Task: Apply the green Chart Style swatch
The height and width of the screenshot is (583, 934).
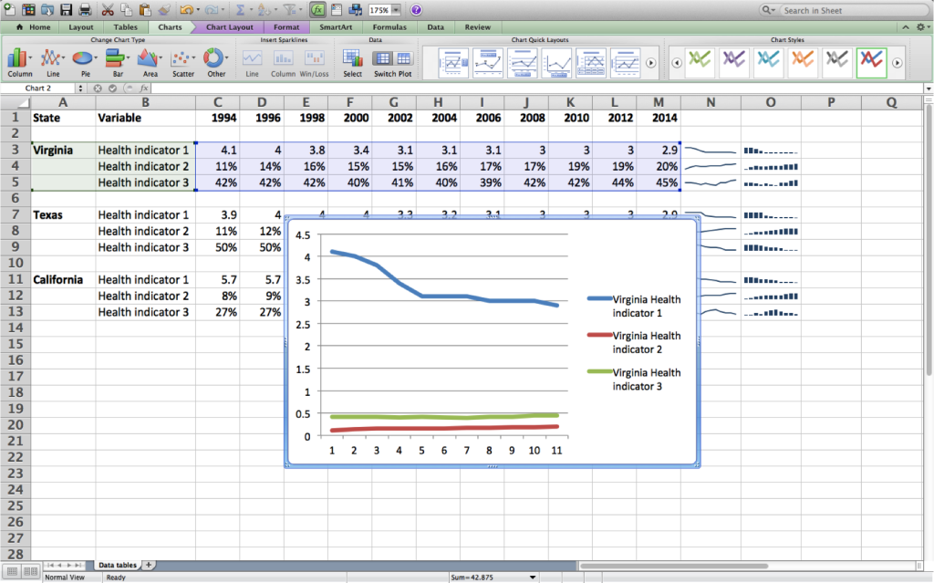Action: (702, 60)
